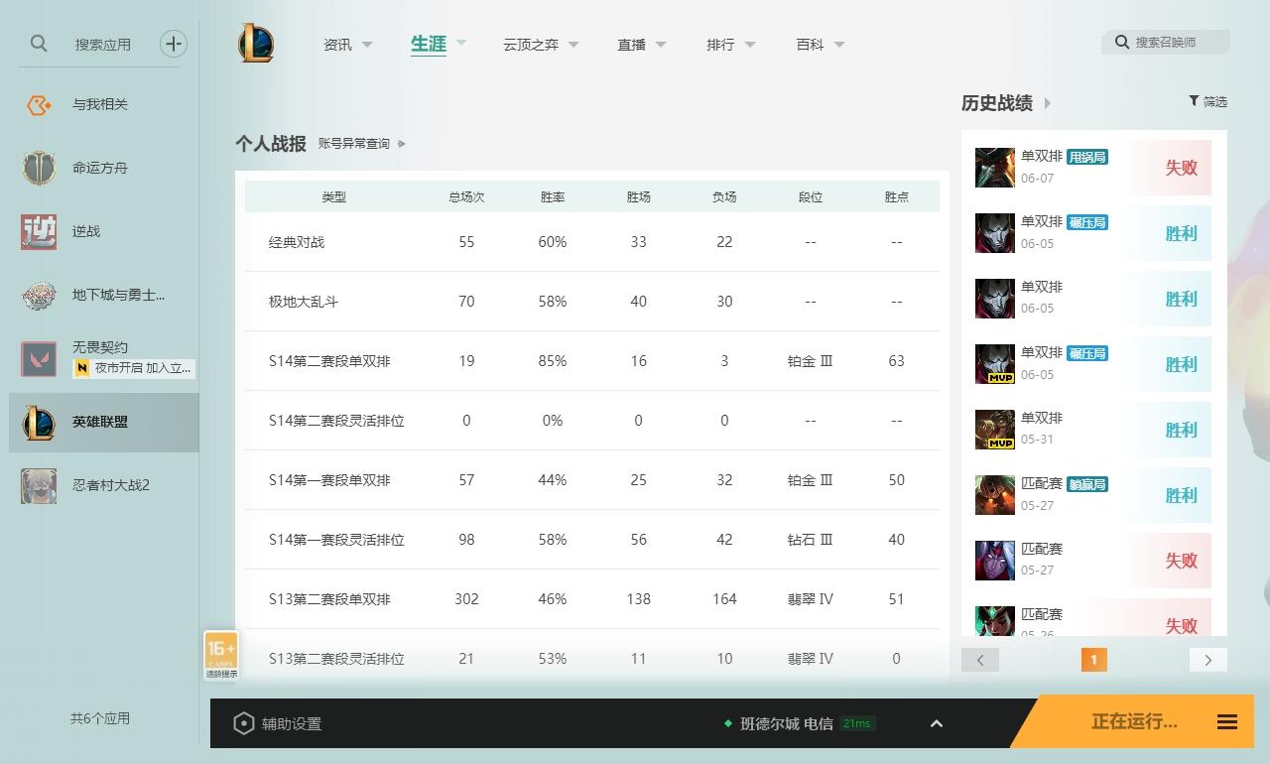Expand the 云顶之弈 dropdown menu
This screenshot has width=1270, height=764.
531,44
